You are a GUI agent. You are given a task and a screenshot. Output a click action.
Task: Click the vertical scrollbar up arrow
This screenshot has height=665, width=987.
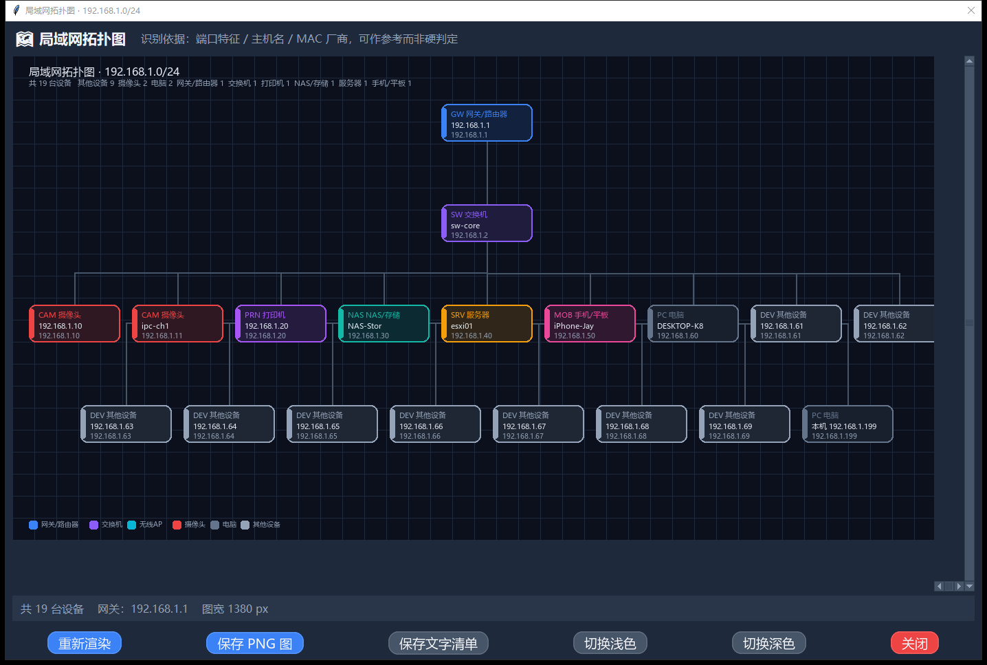click(x=969, y=61)
